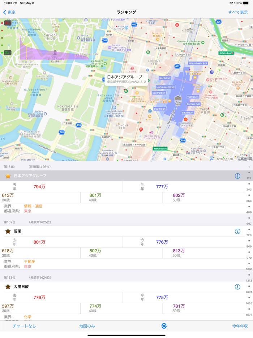Jump to rank 1576 in index

click(x=249, y=315)
